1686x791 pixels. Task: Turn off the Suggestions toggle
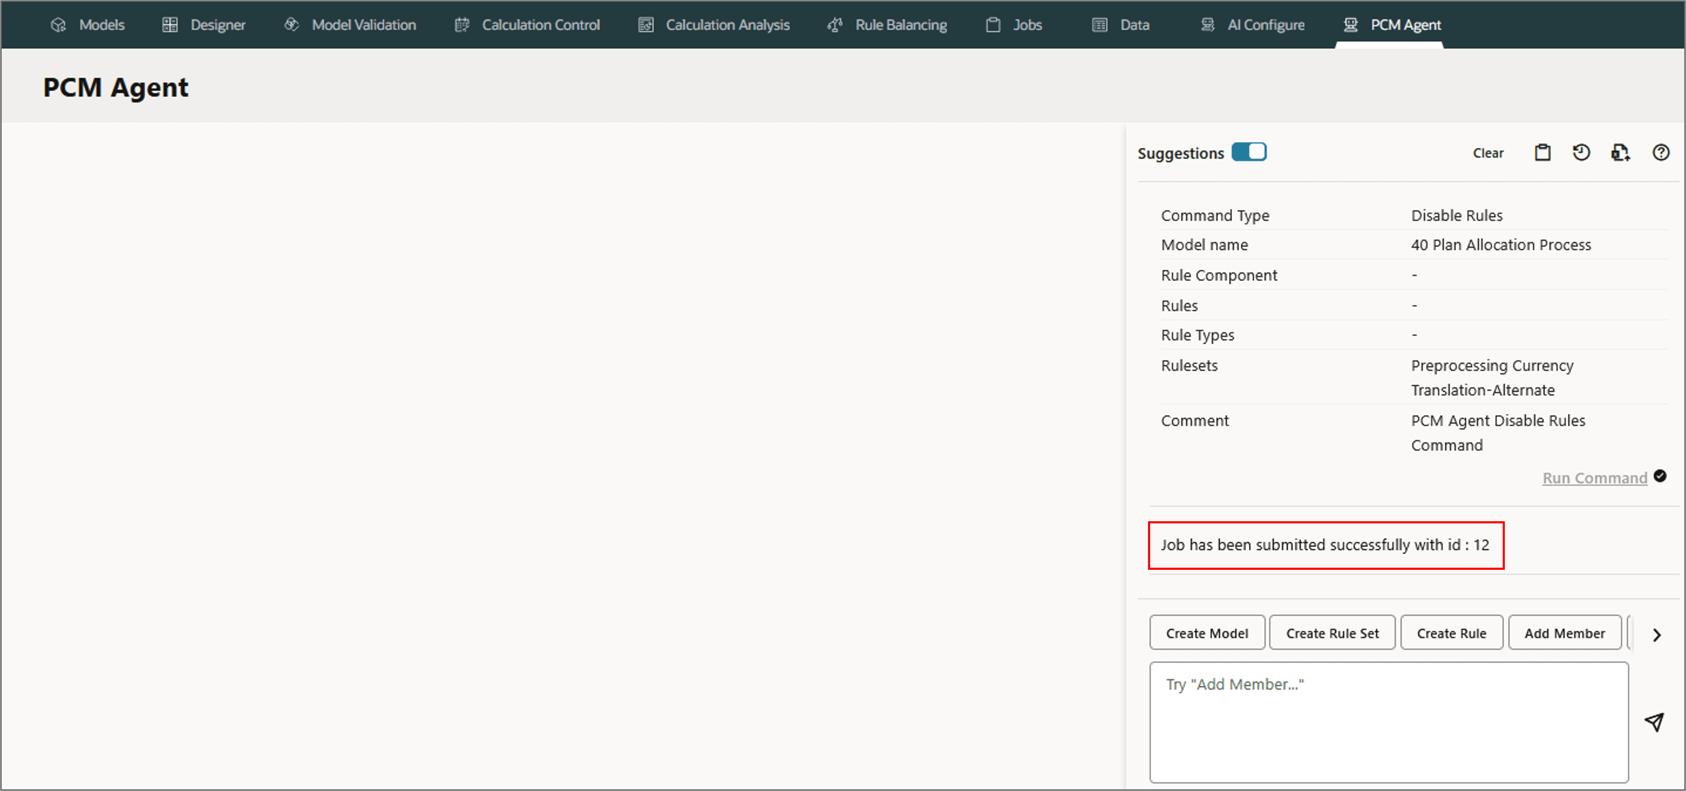(1249, 152)
